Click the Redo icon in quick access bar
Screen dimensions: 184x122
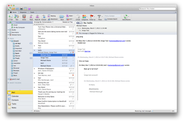[17, 9]
